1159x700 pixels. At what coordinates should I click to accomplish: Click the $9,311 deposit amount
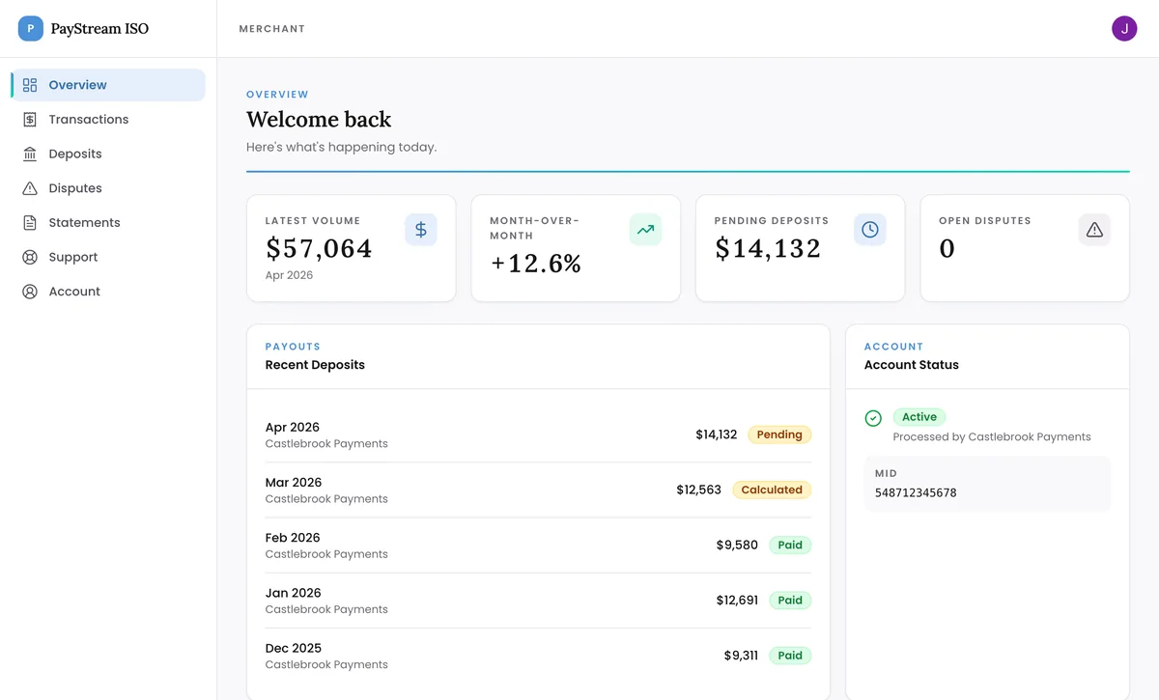tap(741, 656)
